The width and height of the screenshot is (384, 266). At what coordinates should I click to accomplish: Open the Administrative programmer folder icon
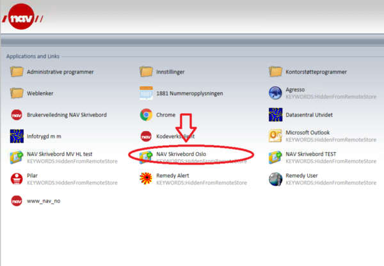pyautogui.click(x=17, y=72)
